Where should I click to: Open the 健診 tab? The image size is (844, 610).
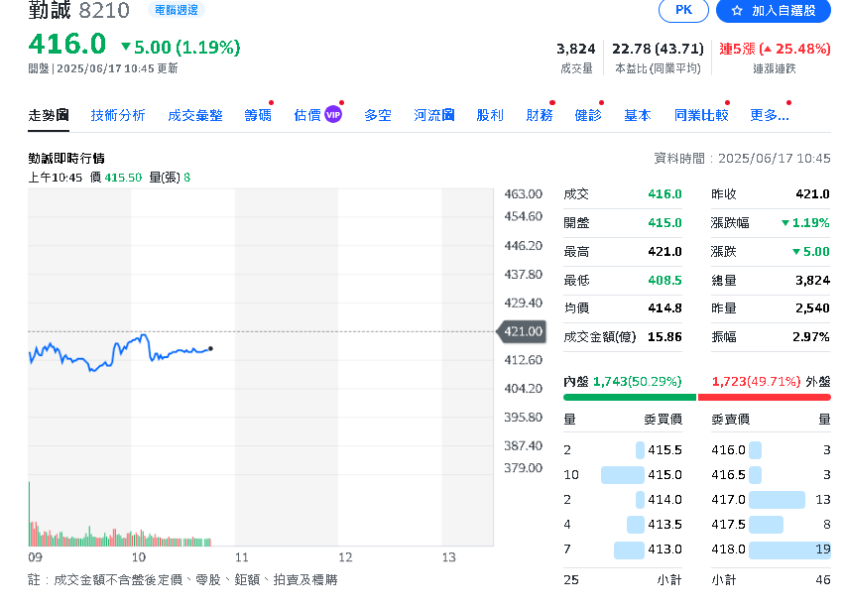(x=588, y=115)
